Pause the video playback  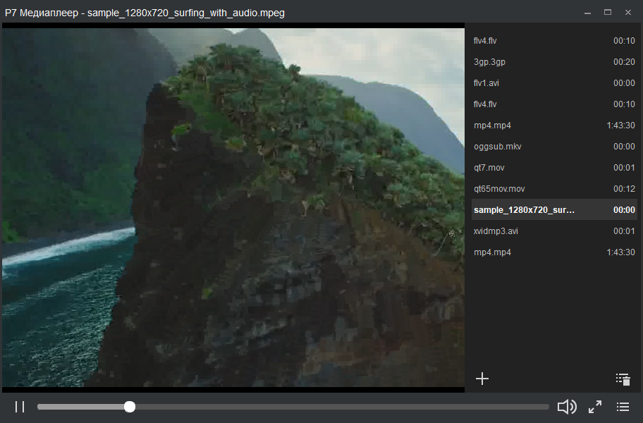pyautogui.click(x=20, y=407)
